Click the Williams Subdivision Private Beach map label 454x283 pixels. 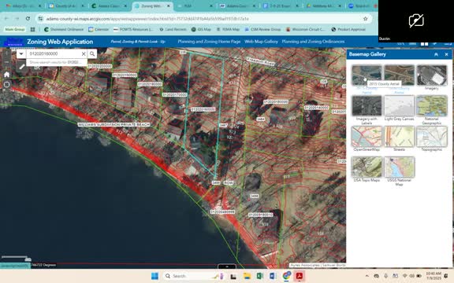pyautogui.click(x=113, y=124)
